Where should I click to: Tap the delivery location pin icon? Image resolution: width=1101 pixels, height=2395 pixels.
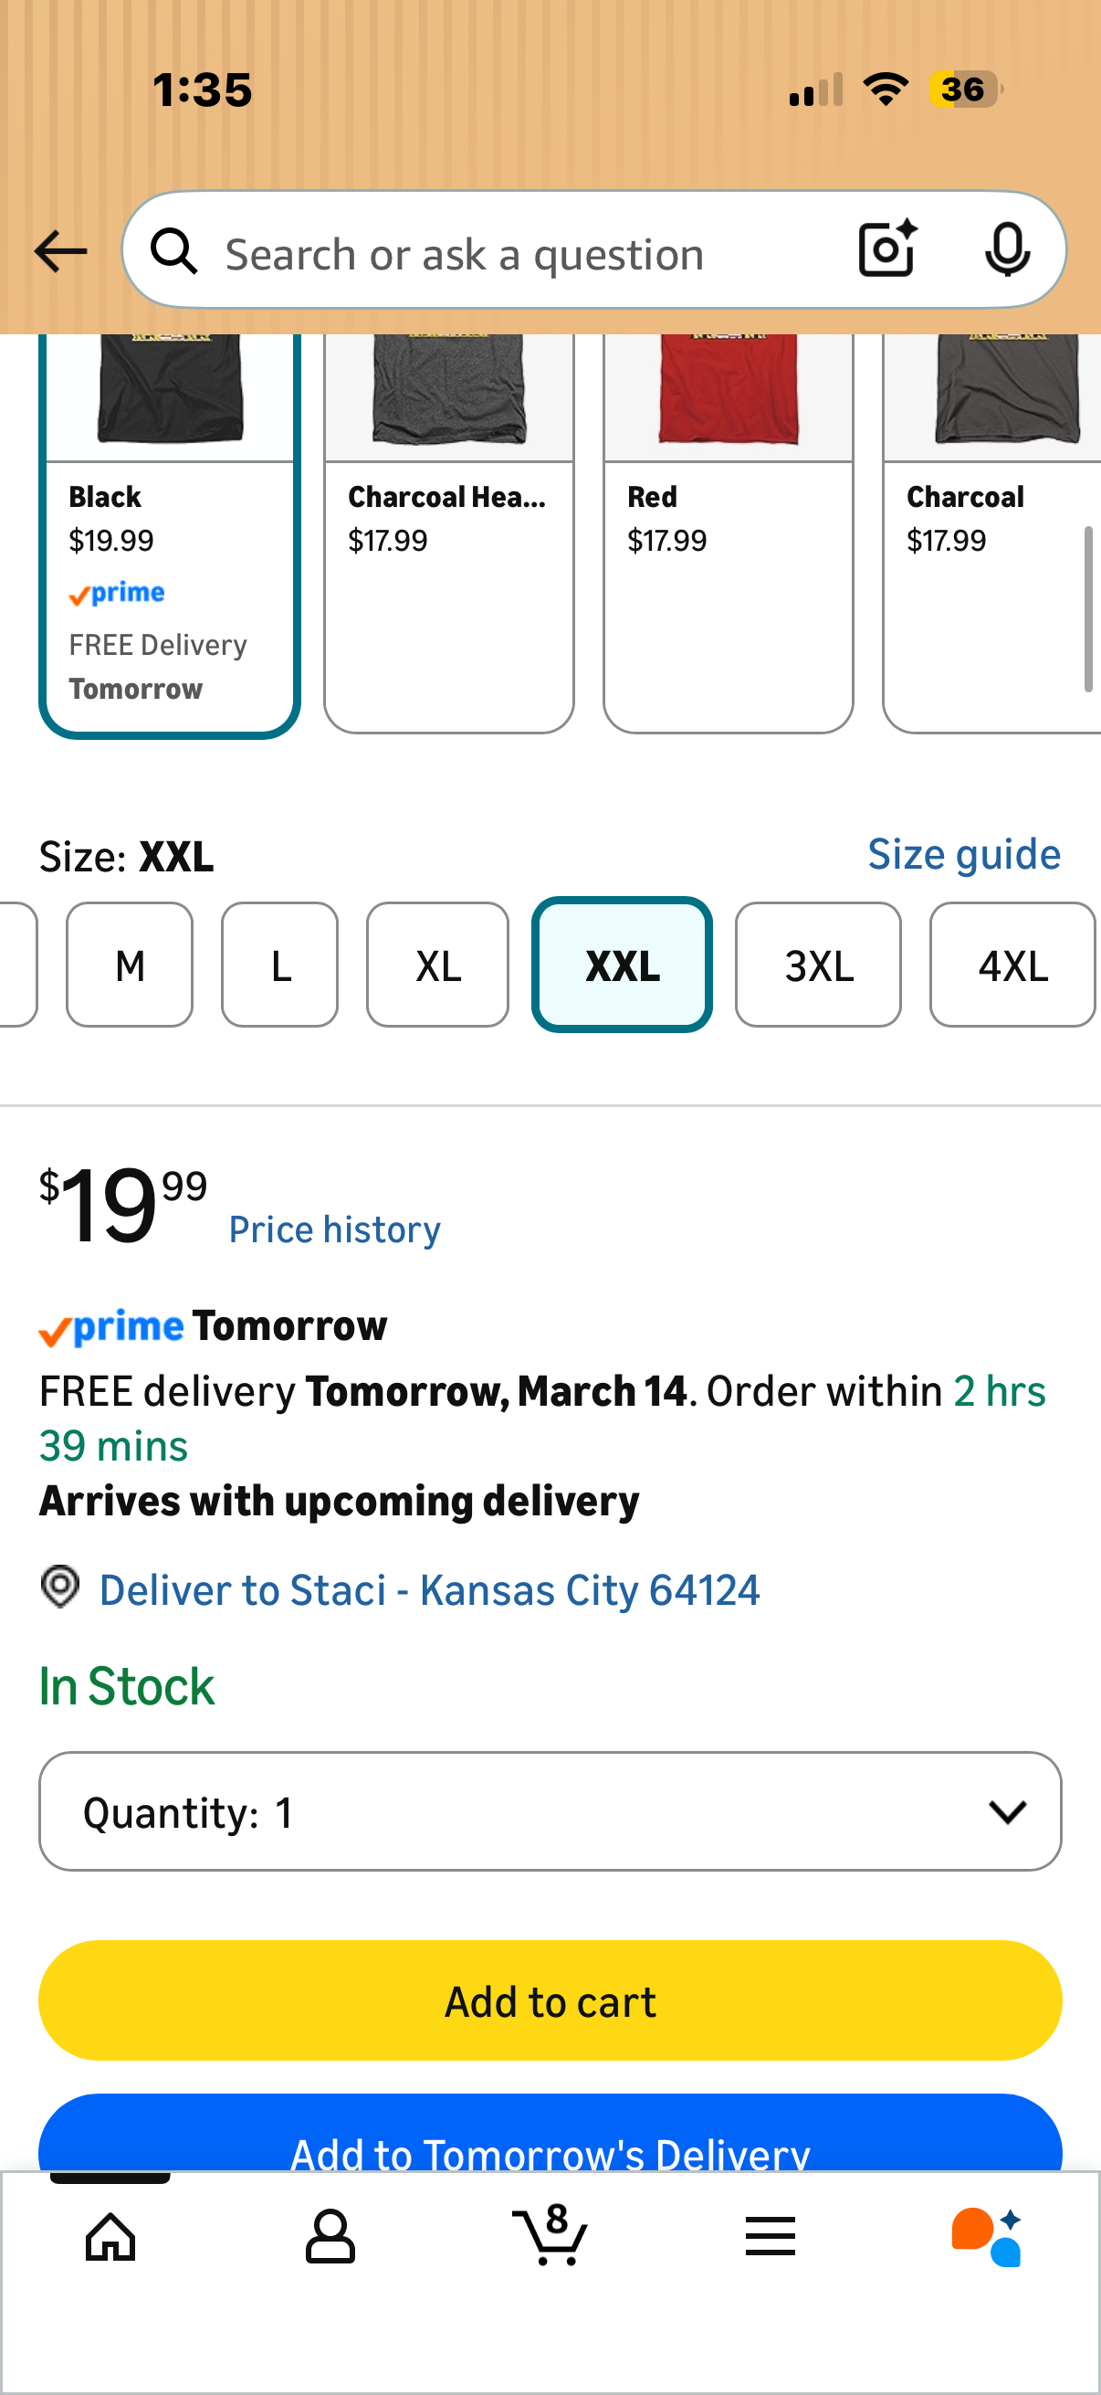(x=60, y=1586)
